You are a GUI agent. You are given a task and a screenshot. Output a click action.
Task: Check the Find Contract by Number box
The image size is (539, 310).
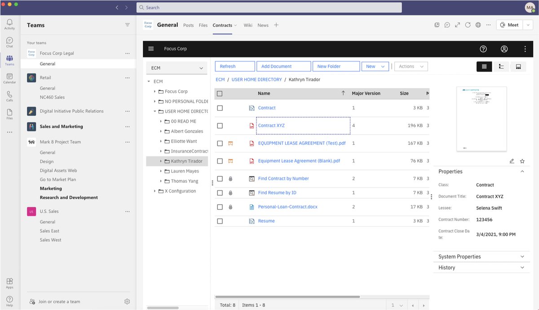tap(220, 179)
